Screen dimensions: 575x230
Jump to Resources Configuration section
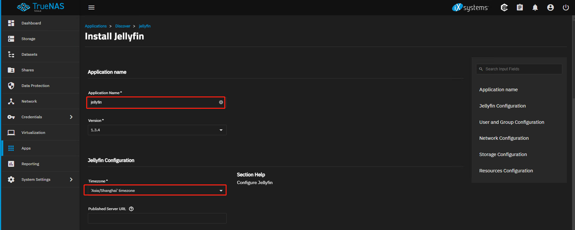506,171
